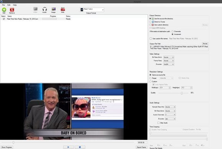
Task: Click the red Remove file icon
Action: coord(12,10)
